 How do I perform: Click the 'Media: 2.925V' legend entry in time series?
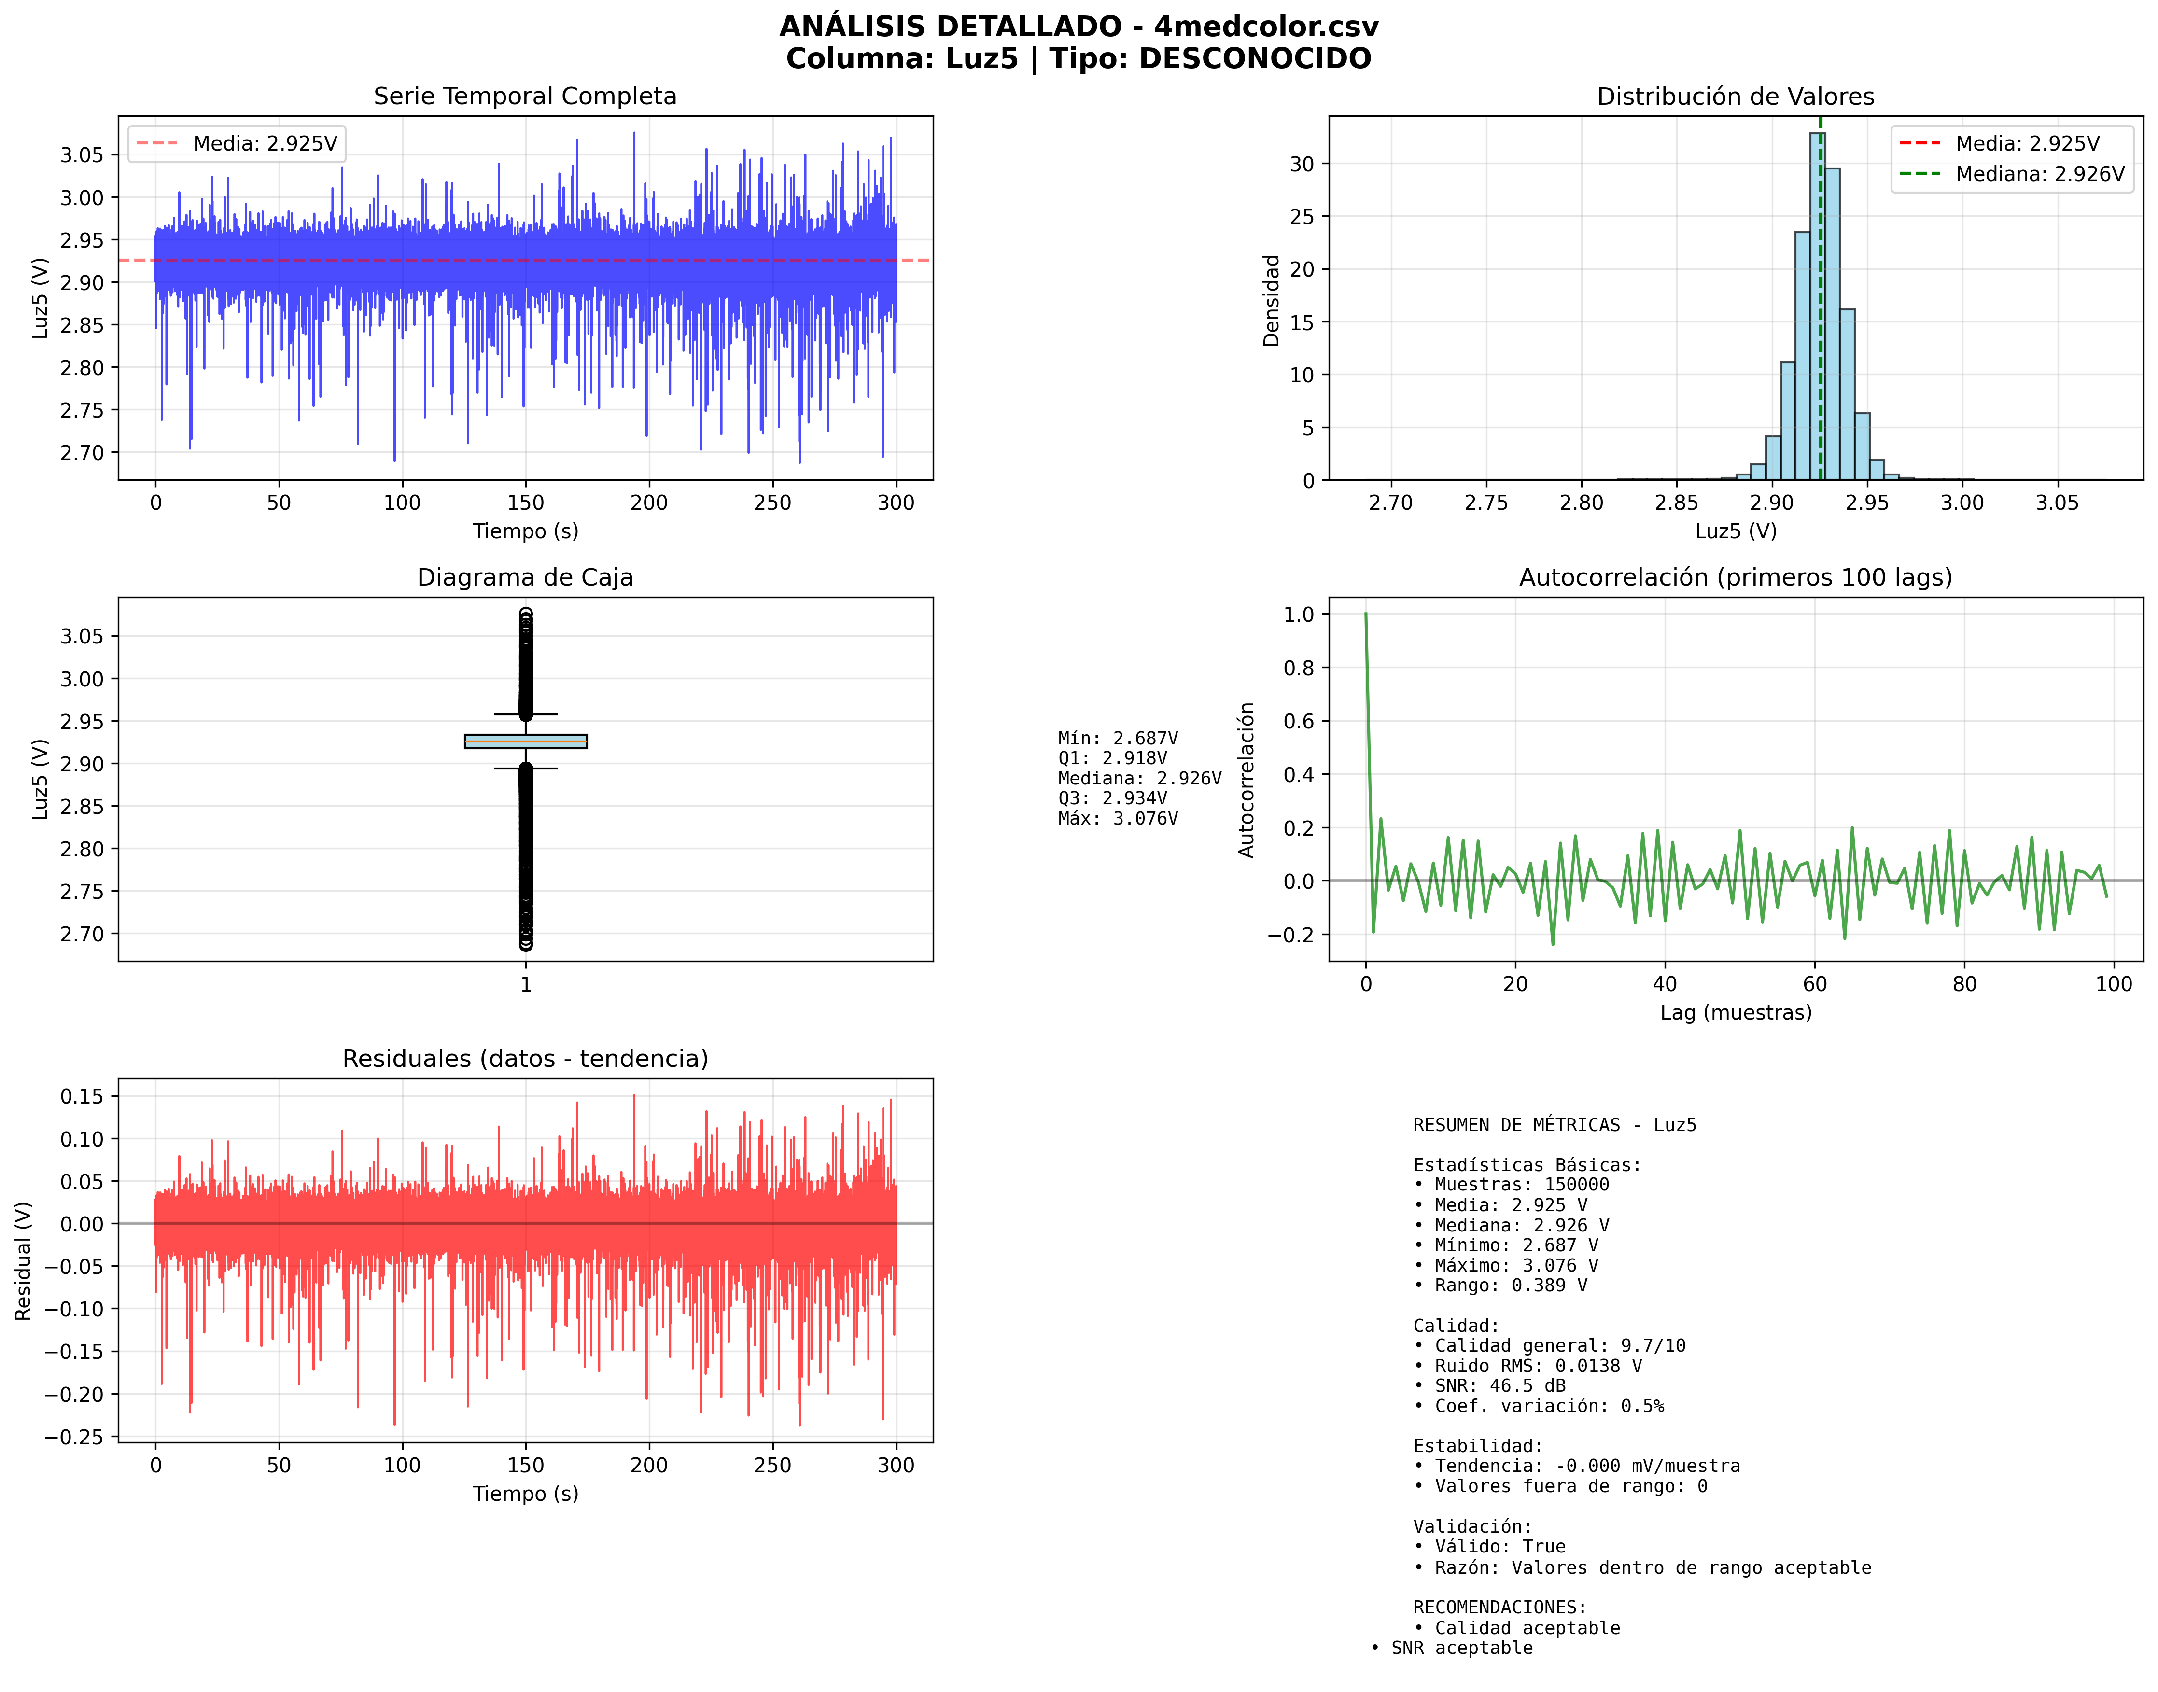pos(265,144)
